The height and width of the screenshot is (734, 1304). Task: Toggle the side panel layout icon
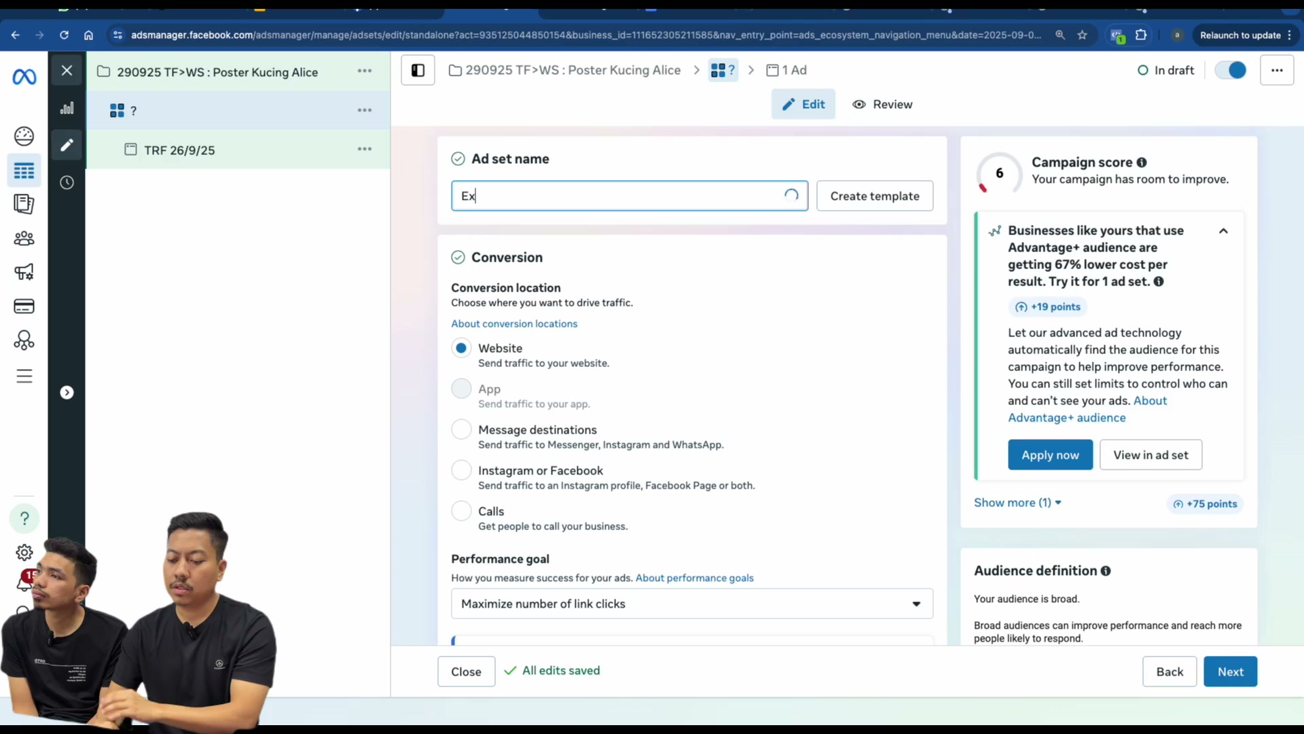point(418,70)
